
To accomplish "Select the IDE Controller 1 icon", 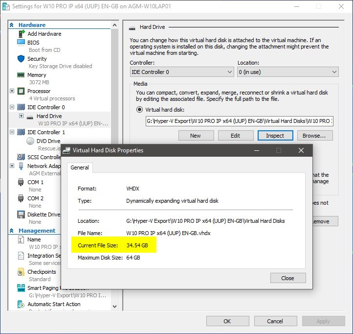I will (x=21, y=132).
